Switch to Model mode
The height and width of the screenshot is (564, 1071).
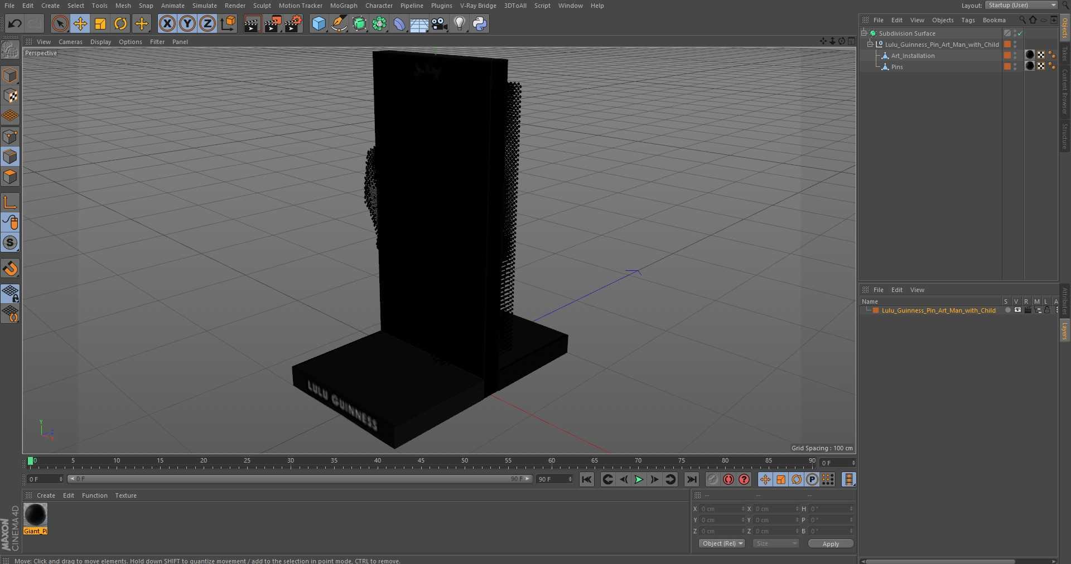tap(10, 75)
